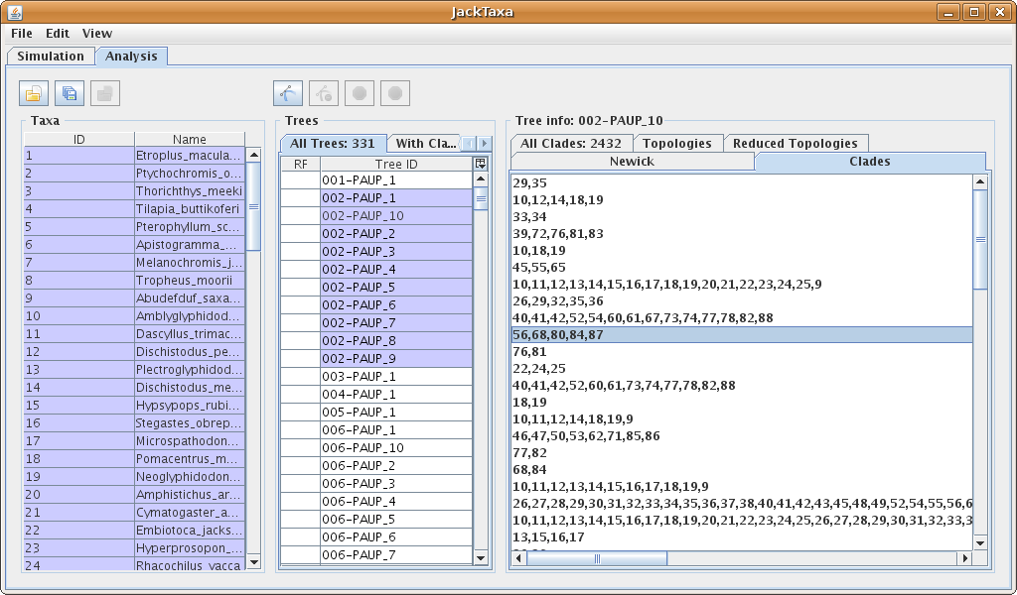Open the Edit menu

(57, 33)
